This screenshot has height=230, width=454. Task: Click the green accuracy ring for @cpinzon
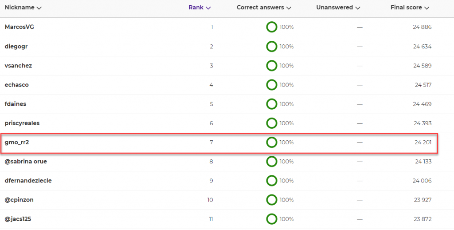point(272,200)
